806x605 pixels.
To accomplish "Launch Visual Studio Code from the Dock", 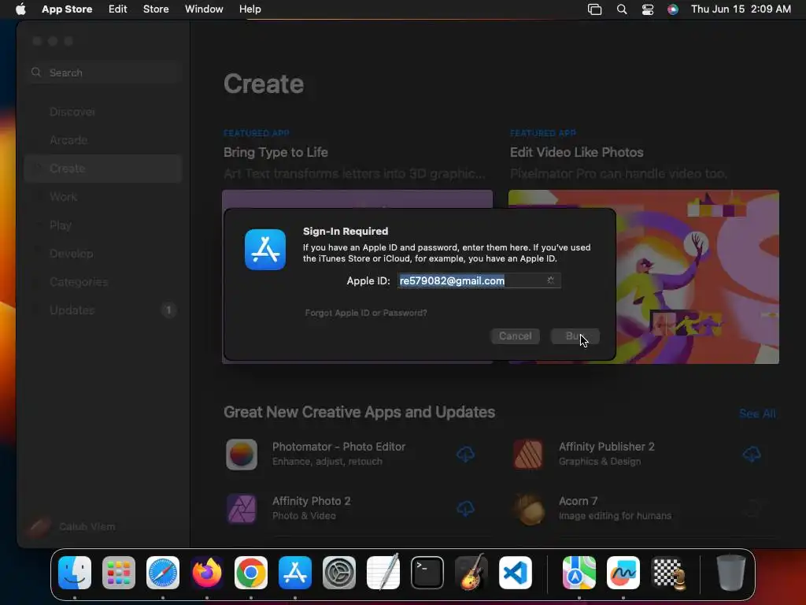I will point(516,573).
